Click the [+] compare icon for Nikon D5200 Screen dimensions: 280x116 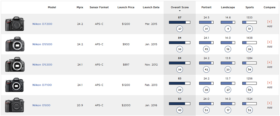tap(269, 62)
